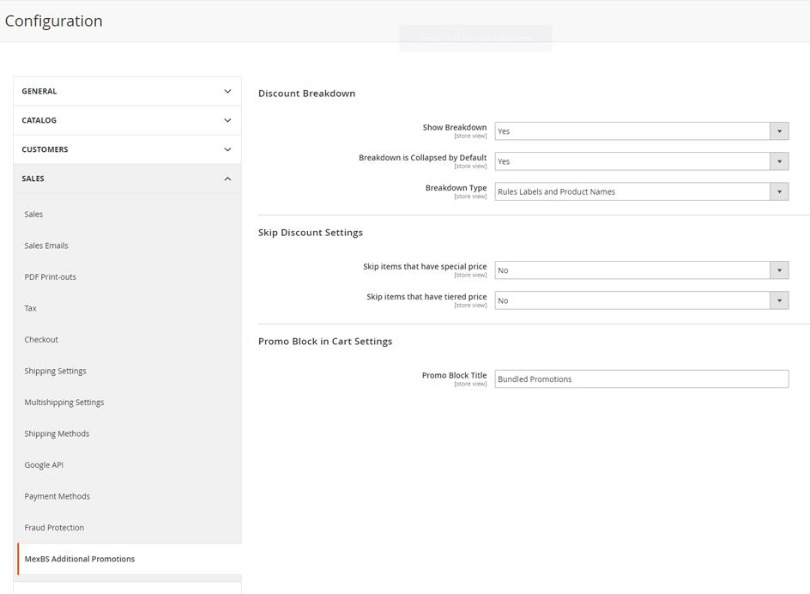This screenshot has width=810, height=594.
Task: Expand the CATALOG configuration section
Action: tap(127, 120)
